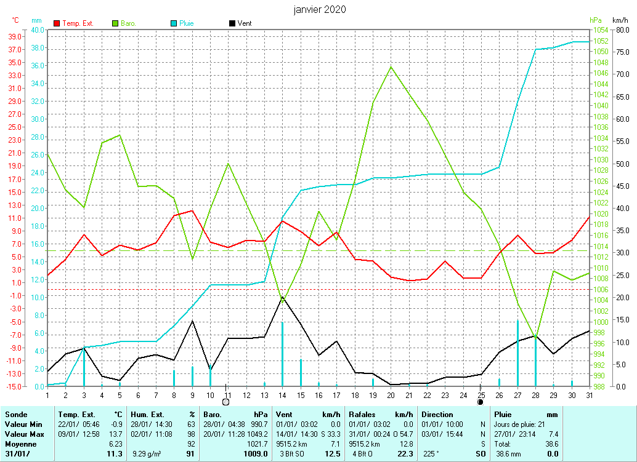Click the tall rain bar at day 14

pyautogui.click(x=282, y=354)
